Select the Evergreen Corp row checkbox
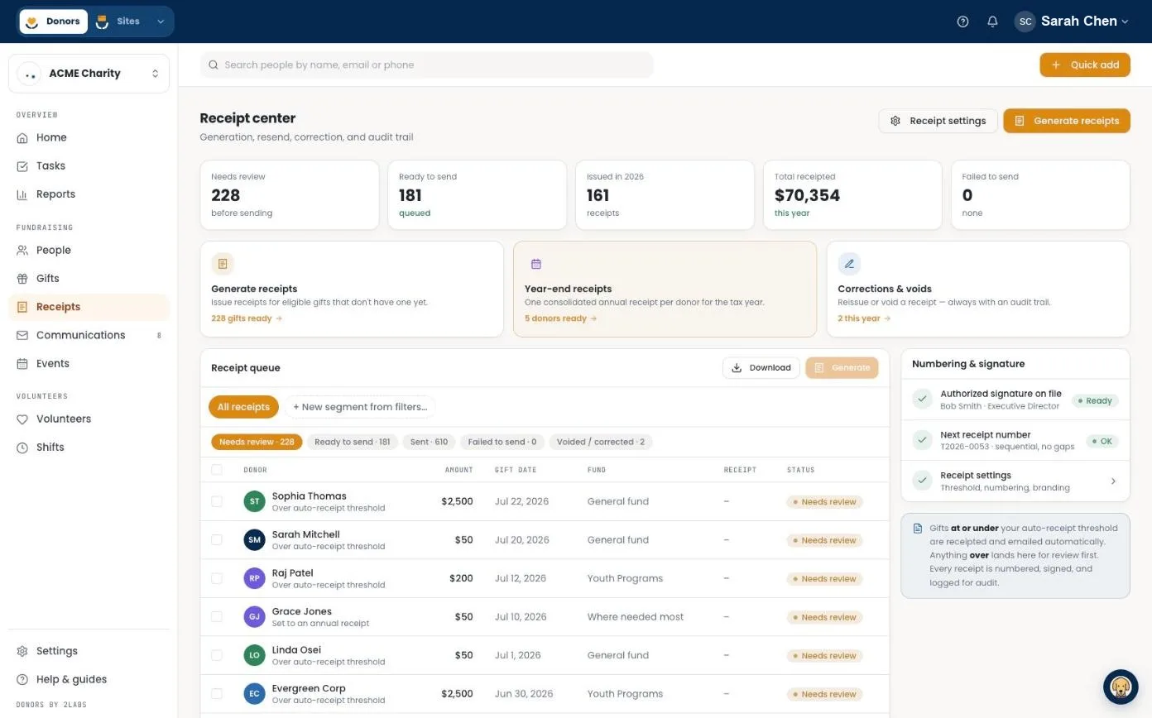 [x=217, y=694]
